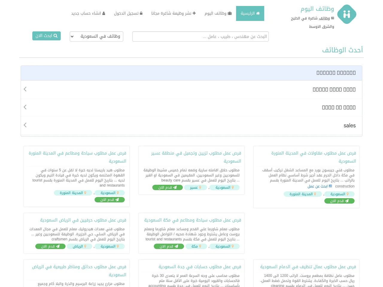This screenshot has width=383, height=287.
Task: Click the أحدث الوظائف heading
Action: pos(342,50)
